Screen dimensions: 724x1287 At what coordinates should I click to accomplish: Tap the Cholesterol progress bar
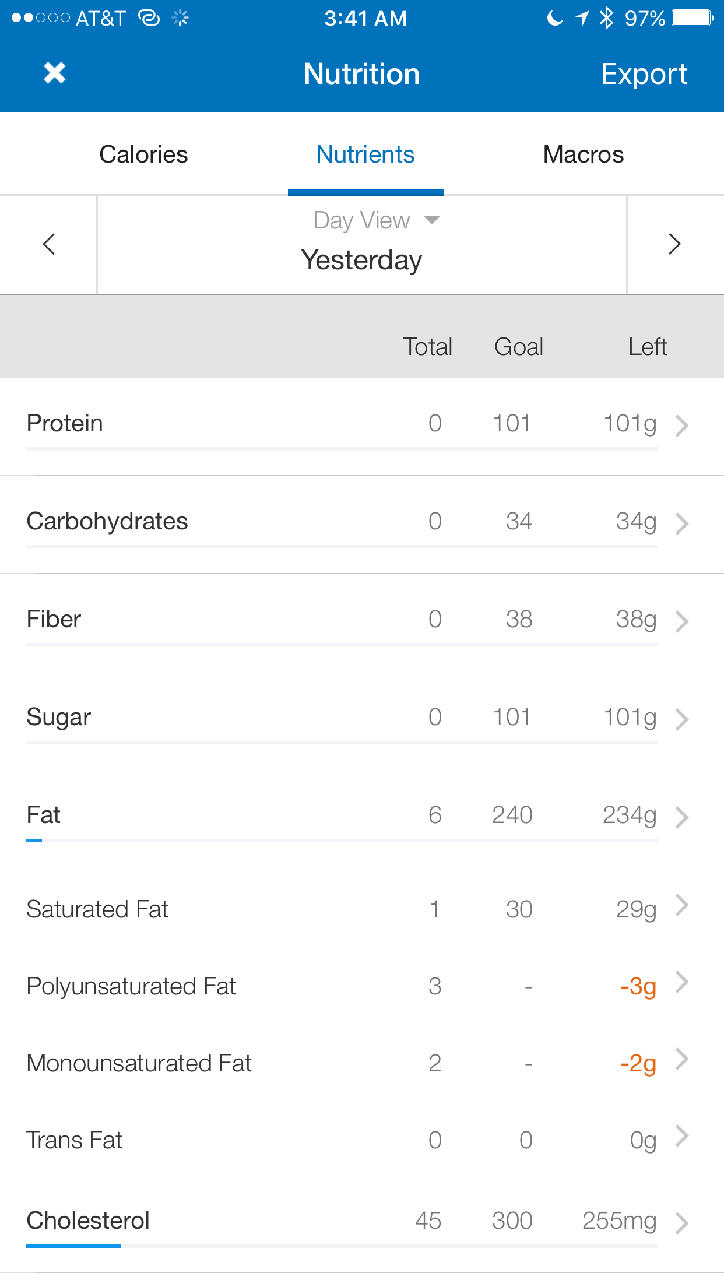(342, 1246)
